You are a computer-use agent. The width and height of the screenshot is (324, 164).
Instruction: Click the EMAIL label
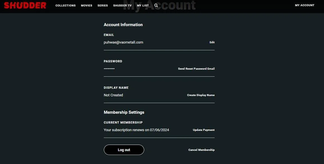click(x=109, y=35)
